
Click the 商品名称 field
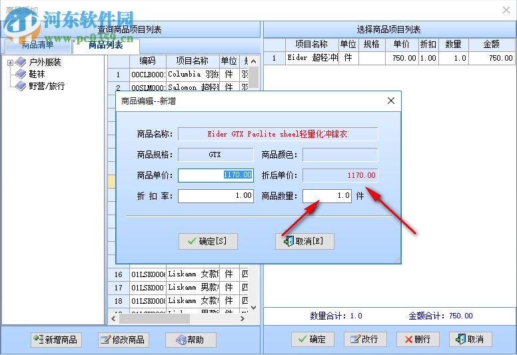coord(278,134)
